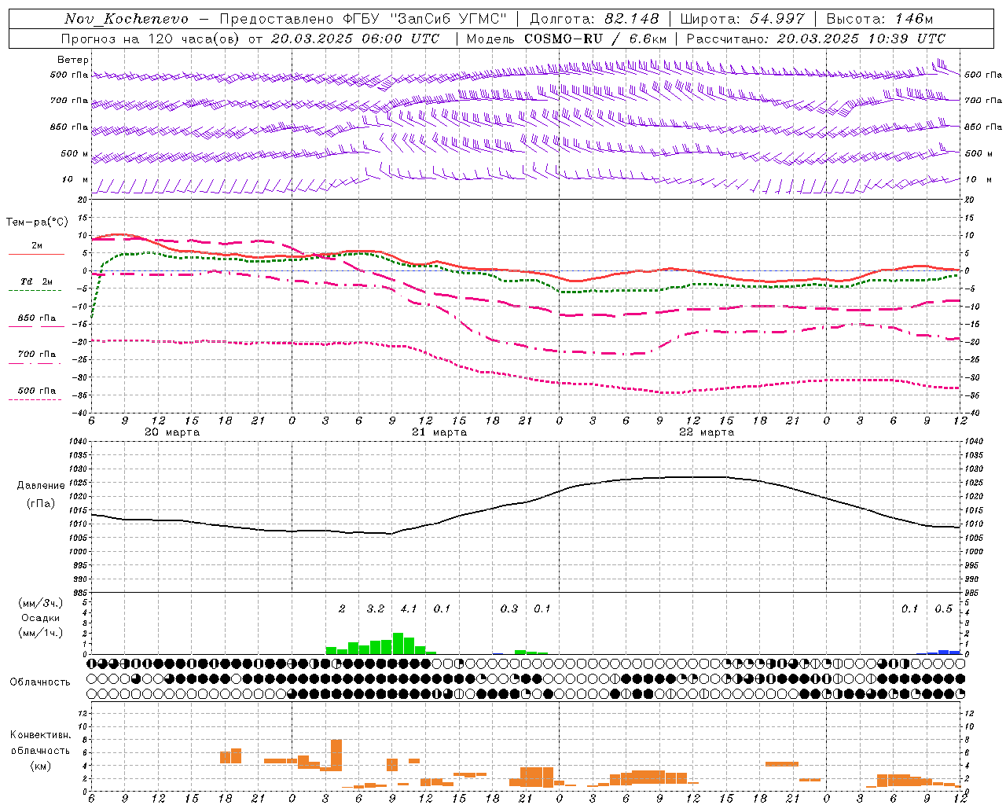This screenshot has height=805, width=1006.
Task: Click the left '850 гПа' wind level label
Action: pos(69,127)
